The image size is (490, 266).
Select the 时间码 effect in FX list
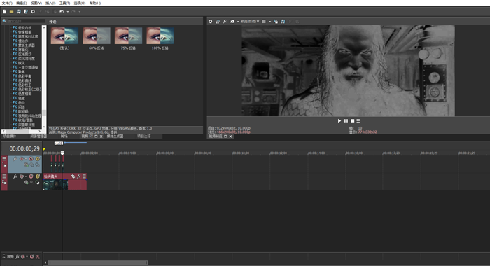tap(23, 111)
